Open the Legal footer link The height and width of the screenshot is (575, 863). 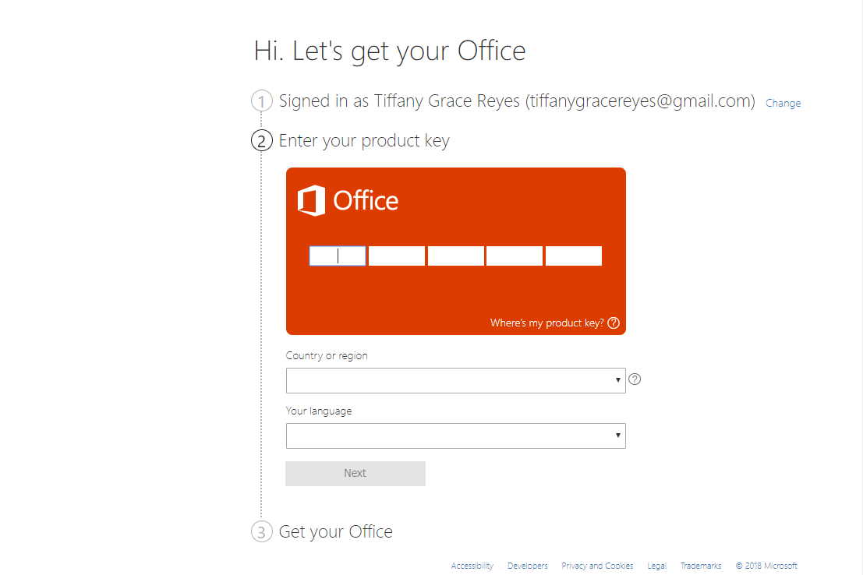click(x=656, y=566)
